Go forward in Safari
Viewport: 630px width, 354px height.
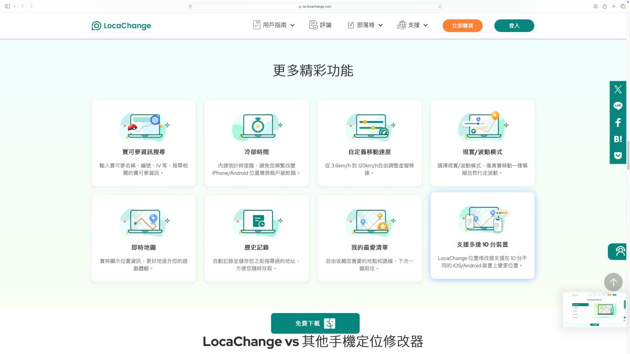(x=31, y=6)
